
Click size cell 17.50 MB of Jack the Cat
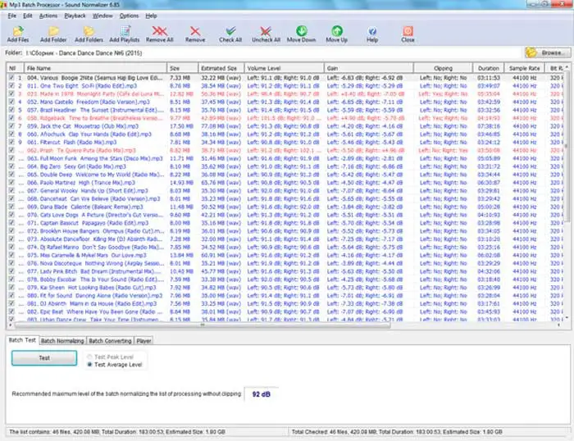tap(181, 126)
